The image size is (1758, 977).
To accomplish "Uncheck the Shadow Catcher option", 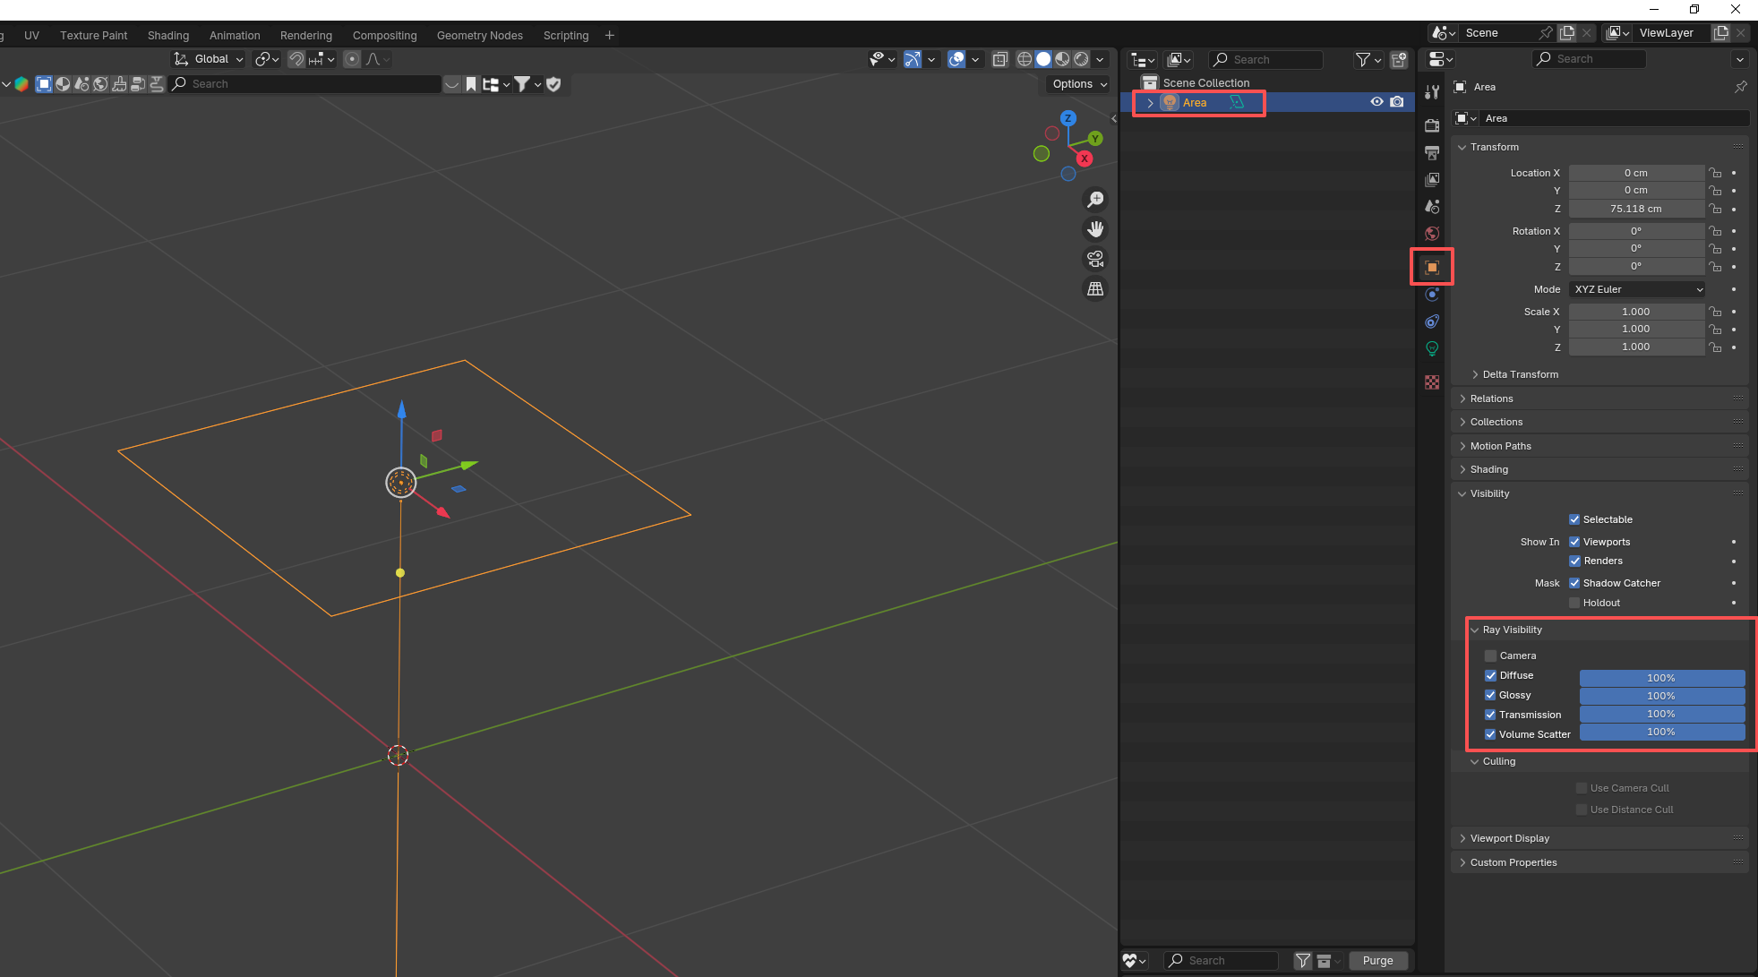I will [x=1574, y=583].
